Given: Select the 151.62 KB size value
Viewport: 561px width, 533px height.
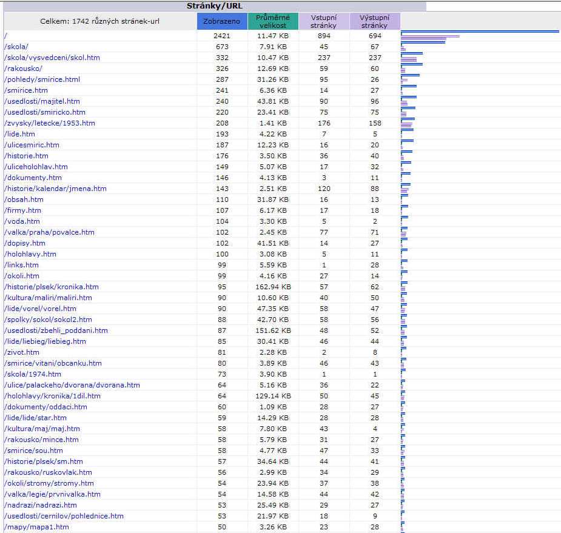Looking at the screenshot, I should point(273,330).
